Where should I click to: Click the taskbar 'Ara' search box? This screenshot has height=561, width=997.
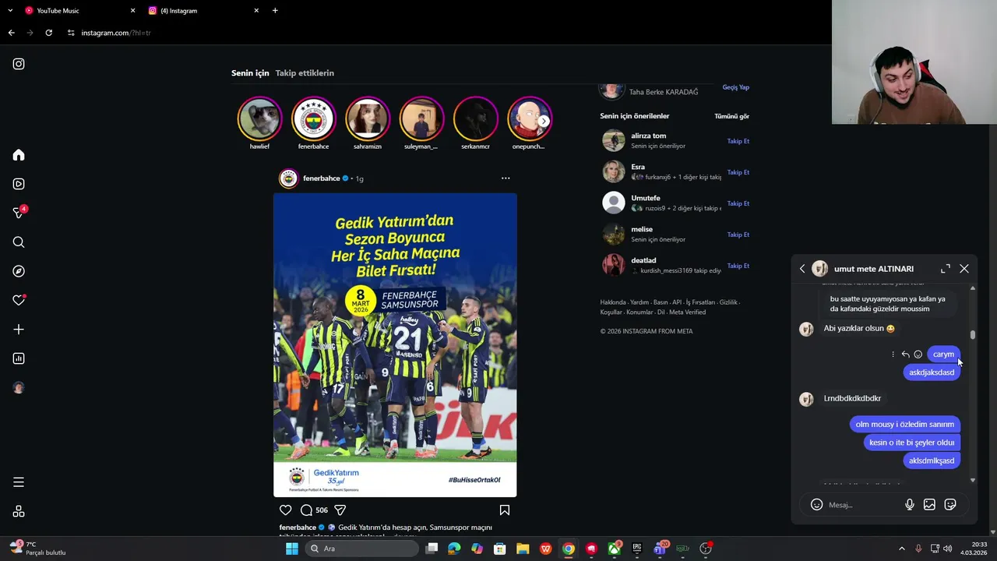[x=362, y=549]
